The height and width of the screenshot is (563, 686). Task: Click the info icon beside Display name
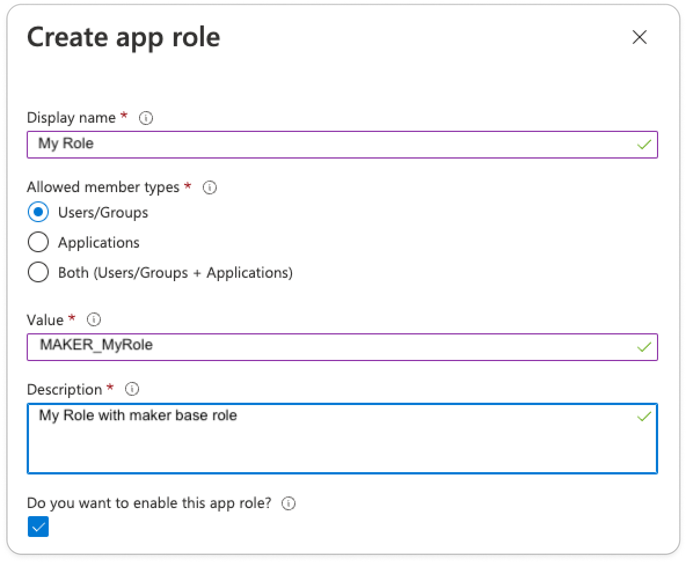coord(147,118)
